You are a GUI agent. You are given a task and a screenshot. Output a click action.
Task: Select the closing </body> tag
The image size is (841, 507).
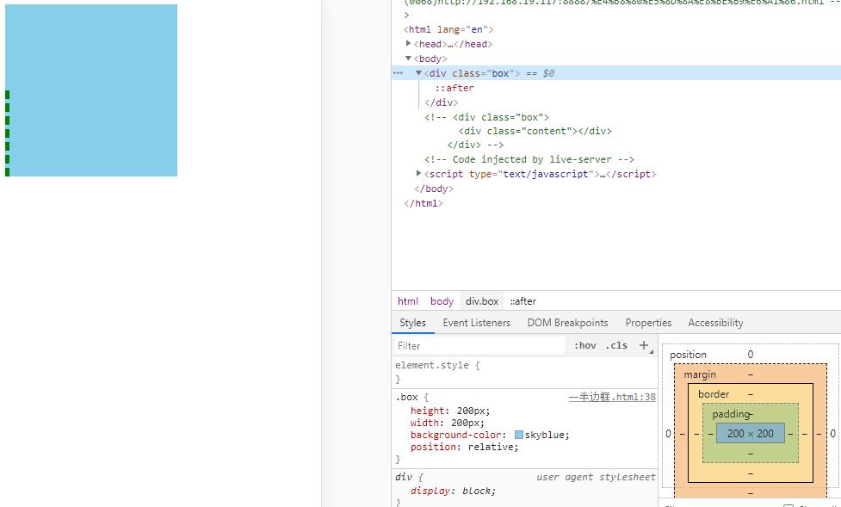[x=434, y=189]
